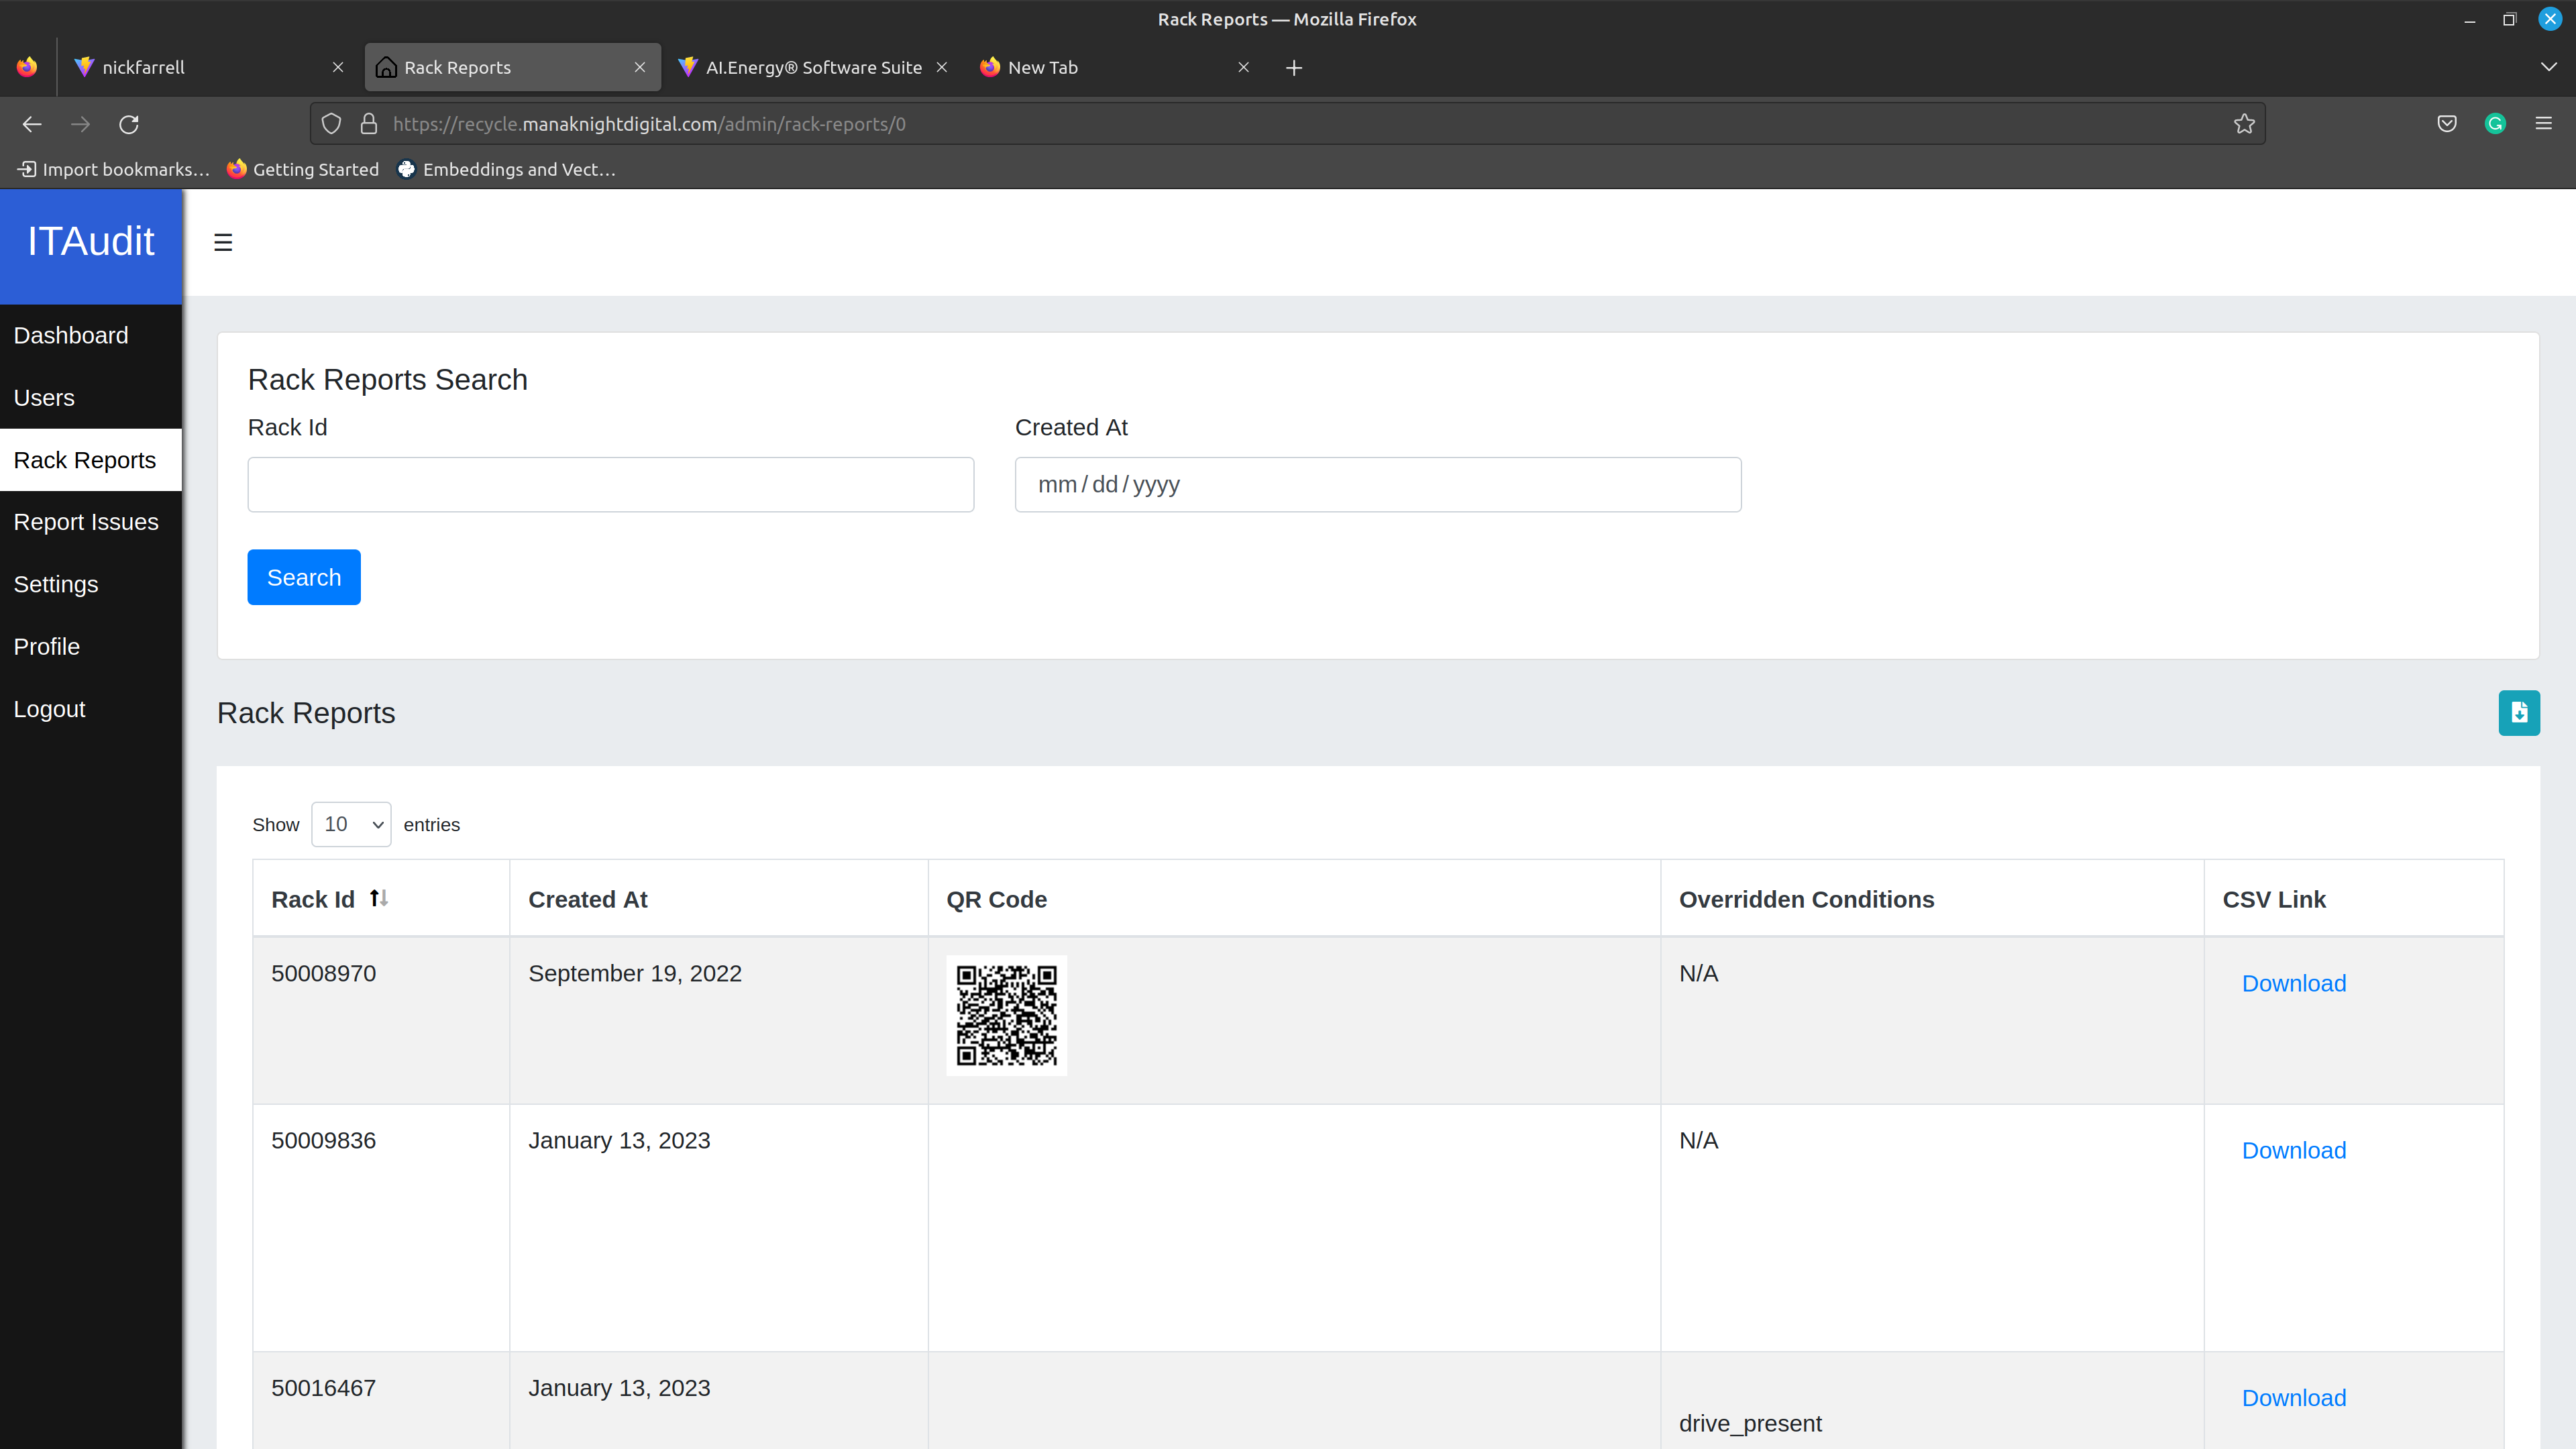The width and height of the screenshot is (2576, 1449).
Task: Close the Rack Reports tab
Action: (640, 67)
